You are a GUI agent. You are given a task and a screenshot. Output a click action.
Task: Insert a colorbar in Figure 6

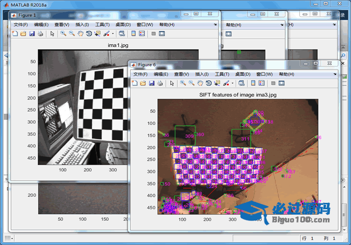tap(253, 83)
